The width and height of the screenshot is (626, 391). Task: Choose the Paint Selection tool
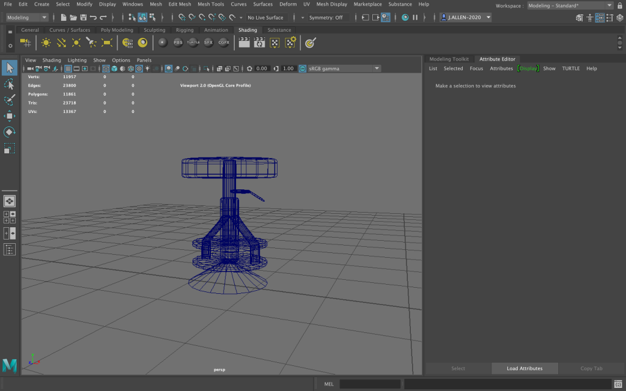coord(9,99)
